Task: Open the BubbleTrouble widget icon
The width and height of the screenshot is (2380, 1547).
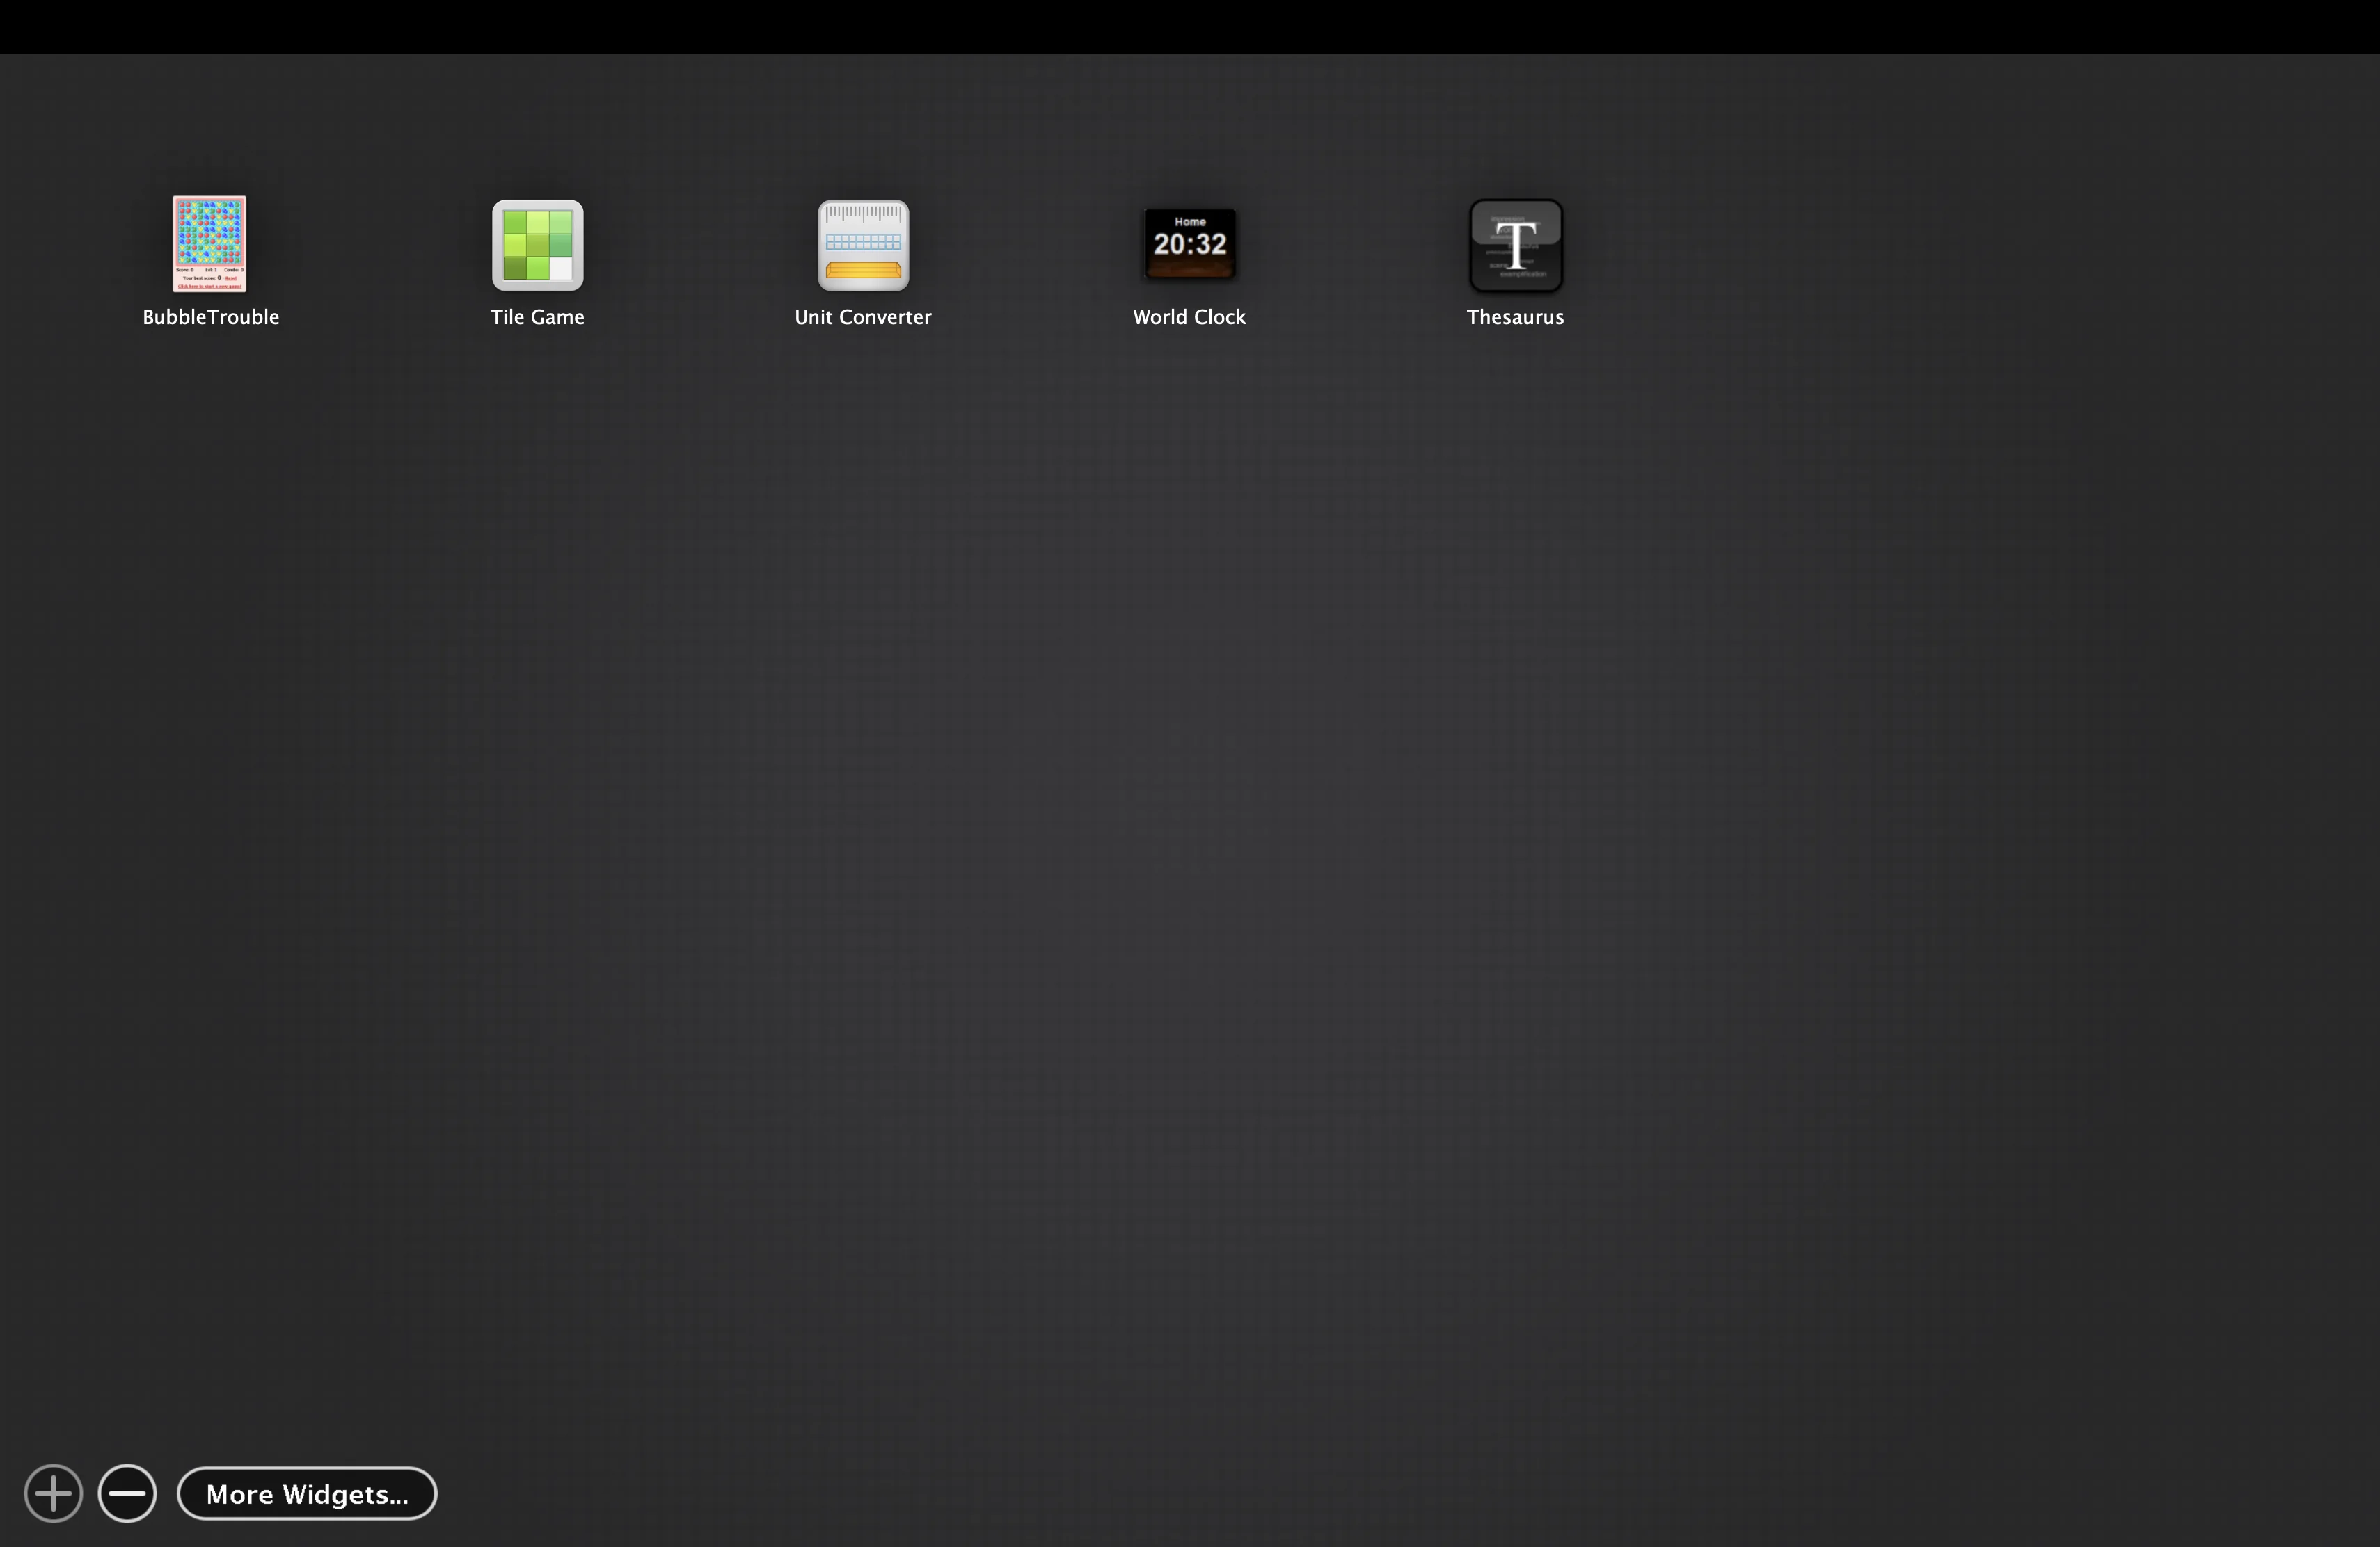Action: pyautogui.click(x=210, y=244)
